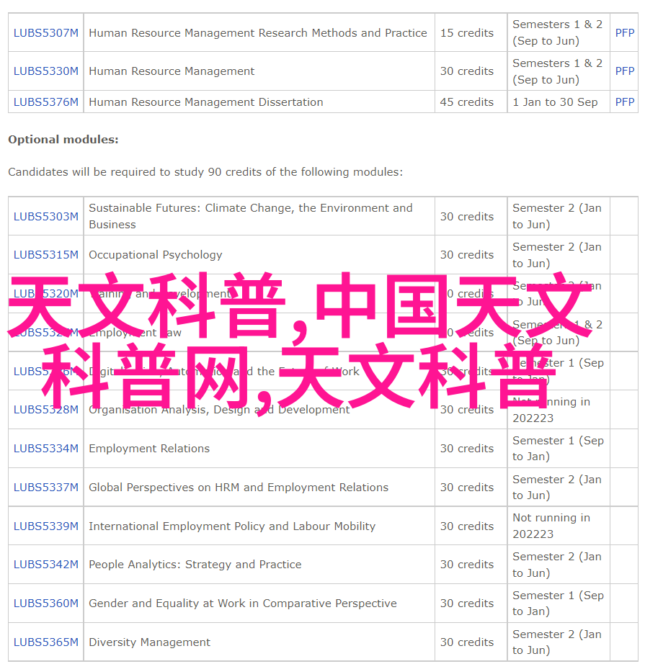The image size is (645, 664).
Task: Follow the LUBS5365M Diversity Management link
Action: point(45,642)
